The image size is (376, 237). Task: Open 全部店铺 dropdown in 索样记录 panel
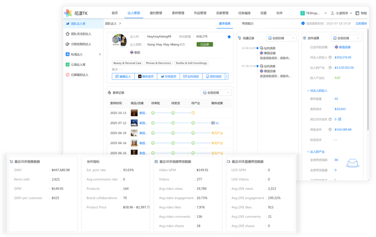[x=216, y=93]
